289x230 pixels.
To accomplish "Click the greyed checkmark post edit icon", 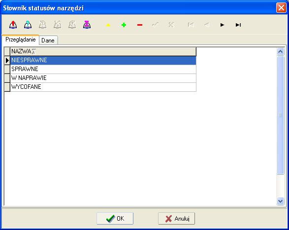I will point(156,25).
